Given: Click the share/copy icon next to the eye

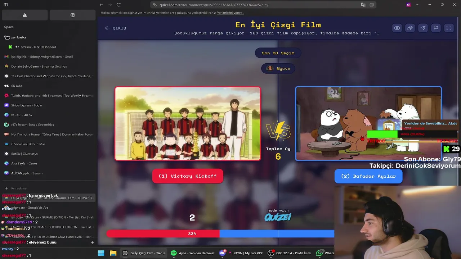Looking at the screenshot, I should click(x=410, y=28).
